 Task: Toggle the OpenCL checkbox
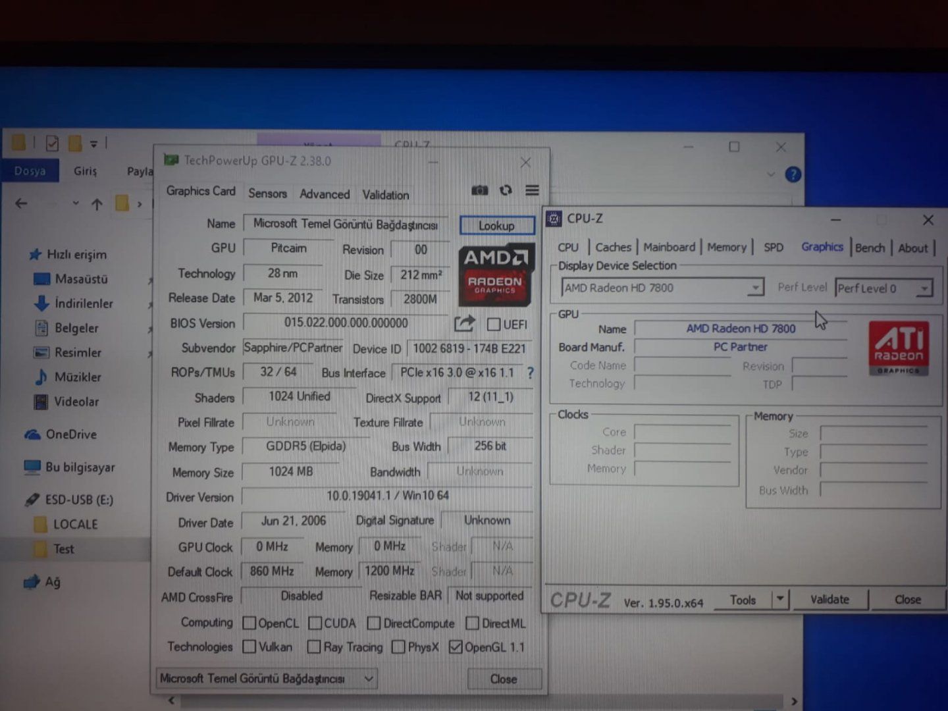(x=250, y=623)
